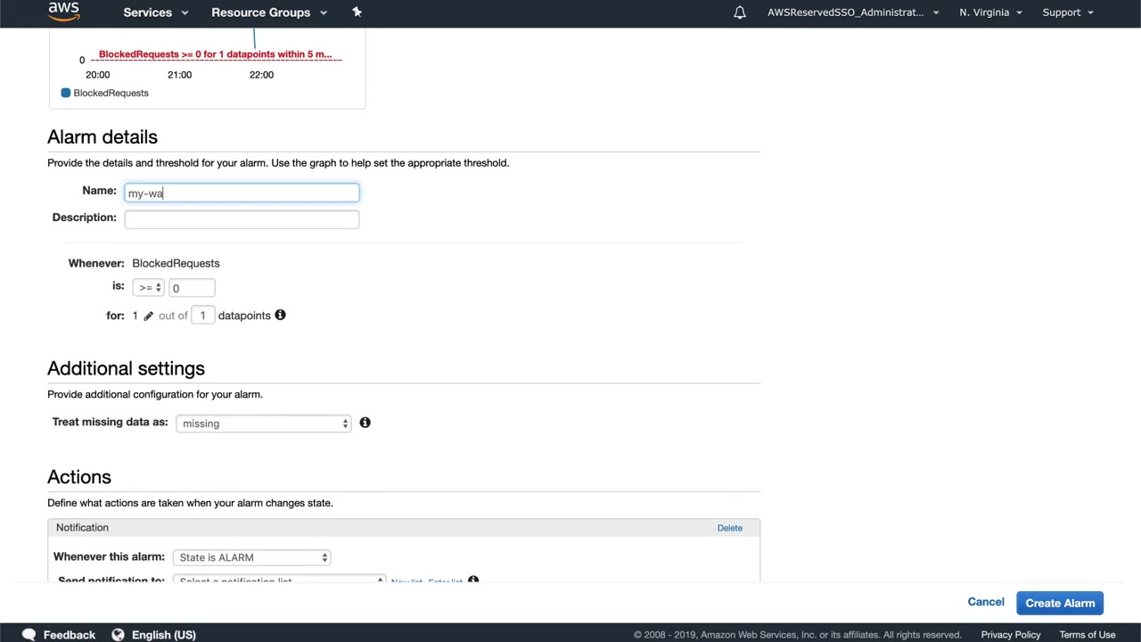Click the Cancel link
Viewport: 1141px width, 642px height.
coord(986,602)
